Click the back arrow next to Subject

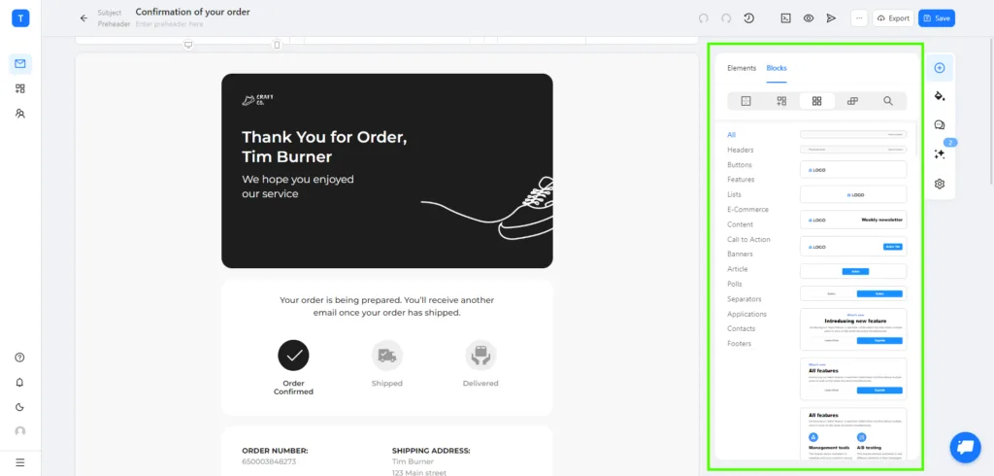pos(83,18)
